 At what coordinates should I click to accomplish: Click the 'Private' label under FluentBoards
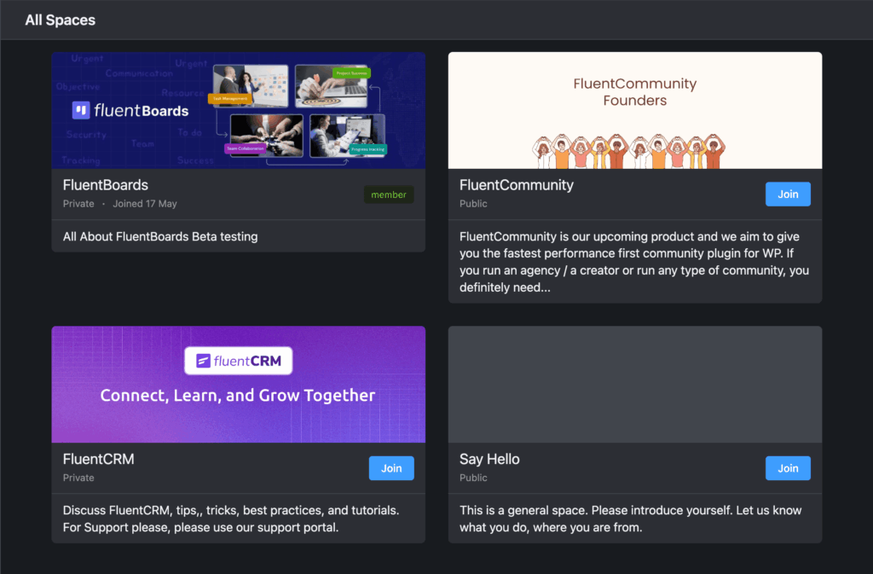pos(78,204)
